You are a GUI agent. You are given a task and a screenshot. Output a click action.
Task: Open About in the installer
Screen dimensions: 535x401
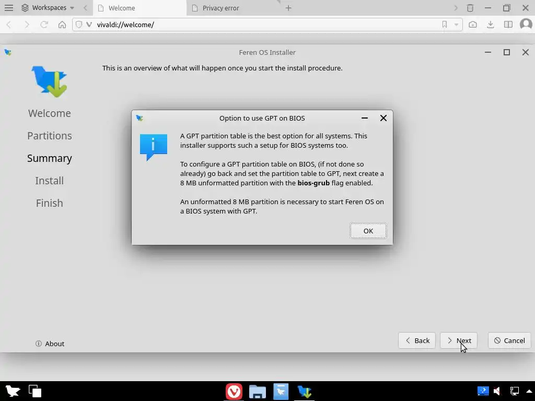(x=50, y=344)
